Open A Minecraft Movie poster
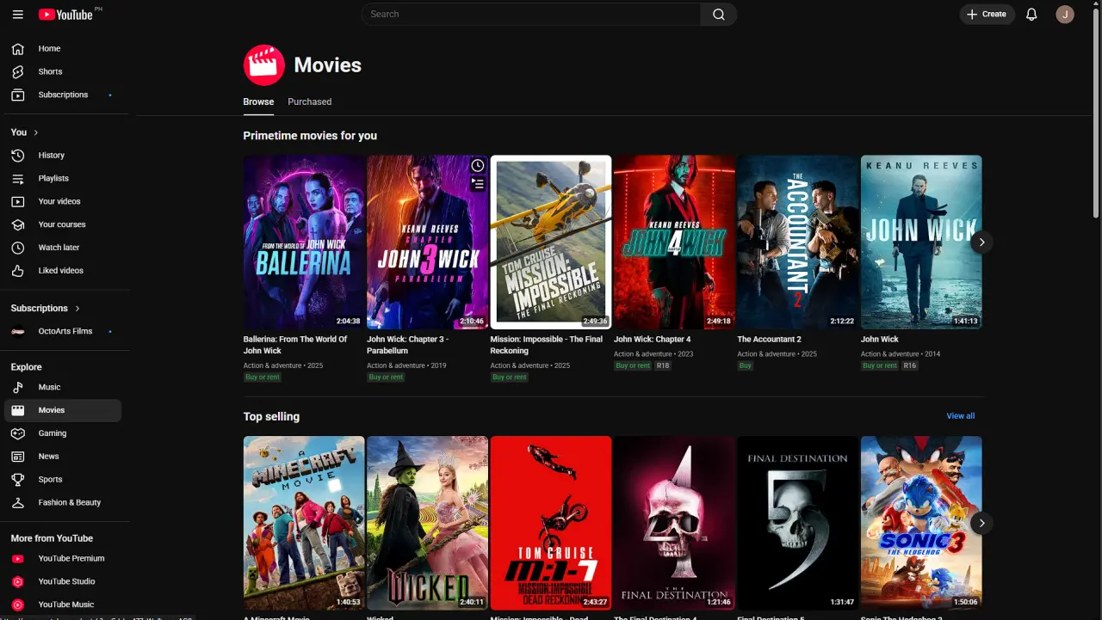This screenshot has height=620, width=1102. [304, 523]
